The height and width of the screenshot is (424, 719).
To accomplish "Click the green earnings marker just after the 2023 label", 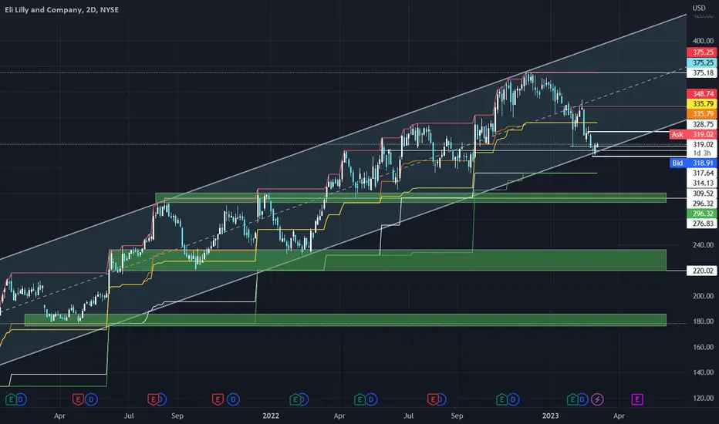I will [x=572, y=399].
